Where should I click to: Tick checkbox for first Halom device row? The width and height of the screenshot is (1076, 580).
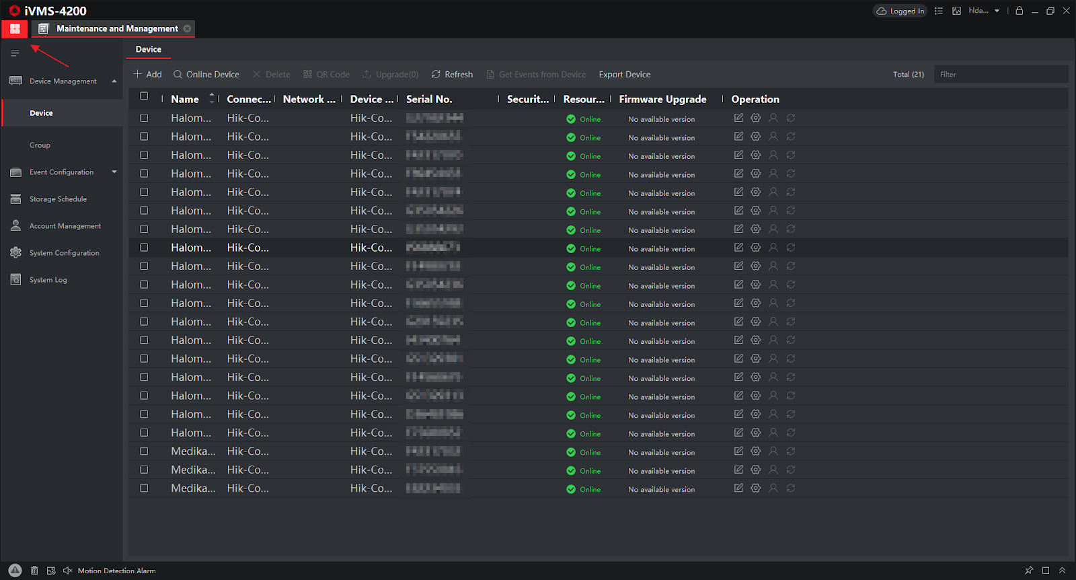pyautogui.click(x=144, y=118)
